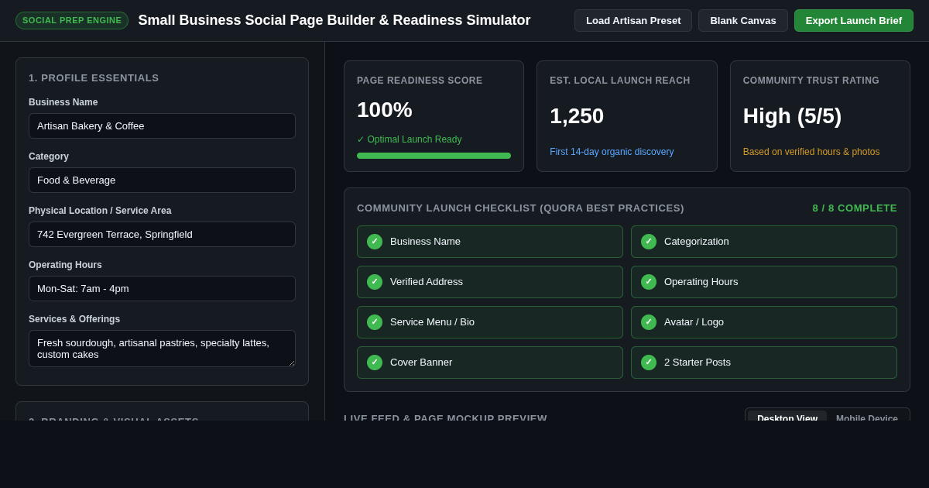
Task: Click the '8 / 8 COMPLETE' counter
Action: pos(855,208)
